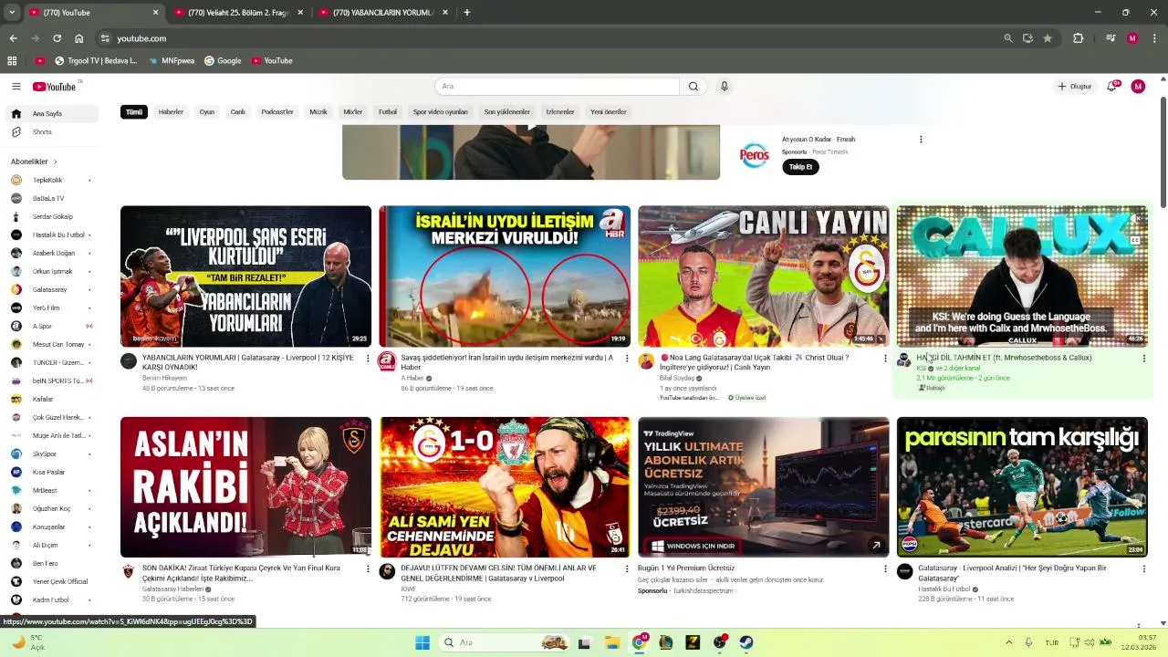
Task: Open Steam from the taskbar
Action: coord(746,642)
